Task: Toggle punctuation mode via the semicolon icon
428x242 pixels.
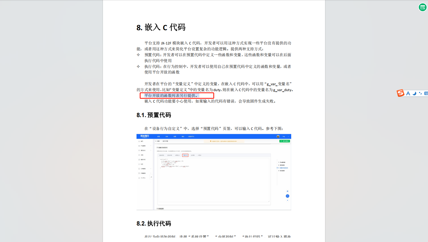Action: (x=420, y=93)
